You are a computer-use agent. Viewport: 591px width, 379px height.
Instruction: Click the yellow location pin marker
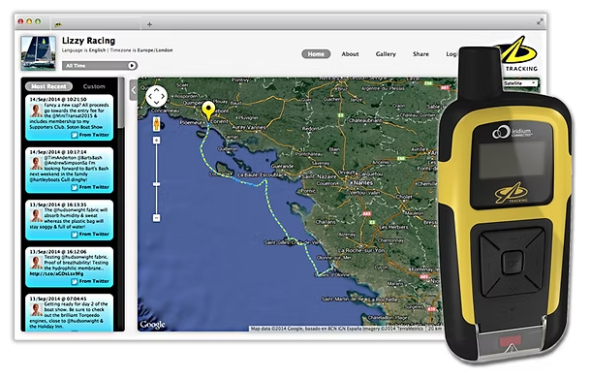tap(208, 111)
